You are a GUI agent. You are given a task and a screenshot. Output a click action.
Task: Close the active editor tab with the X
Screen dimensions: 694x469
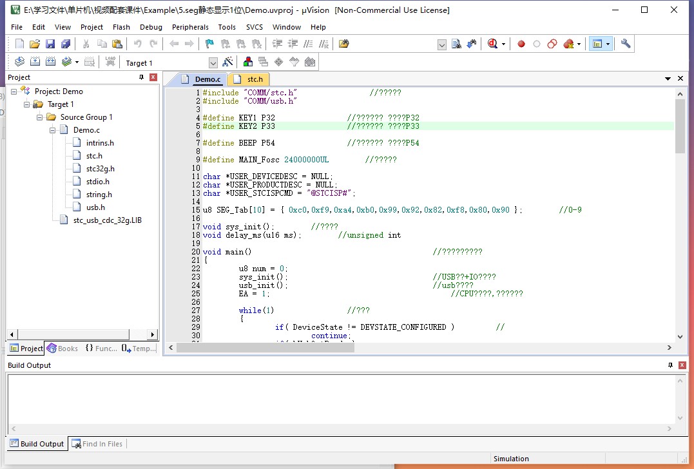[680, 79]
